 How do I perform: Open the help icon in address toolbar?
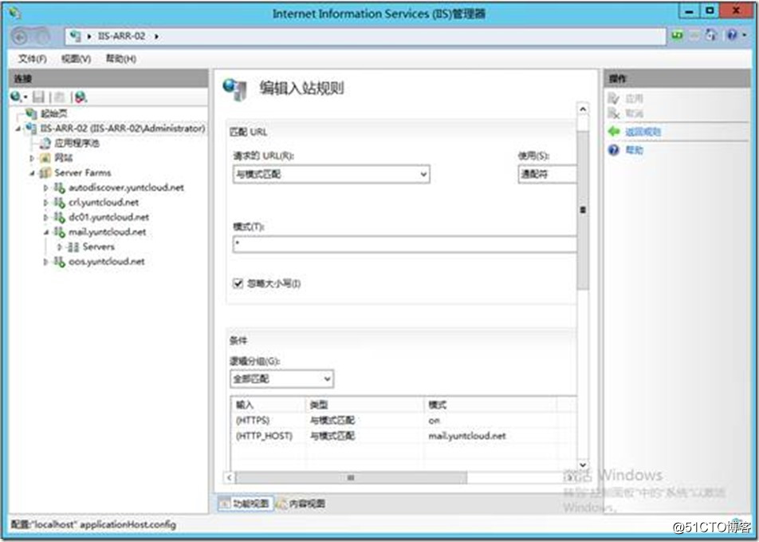pos(732,35)
